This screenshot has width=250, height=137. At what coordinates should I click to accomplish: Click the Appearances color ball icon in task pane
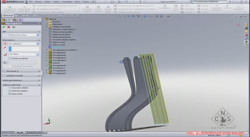click(246, 42)
